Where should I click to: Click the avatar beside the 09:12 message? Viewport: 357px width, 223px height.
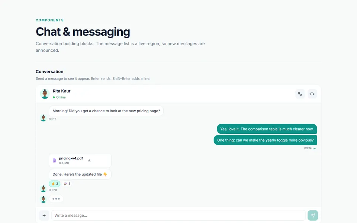tap(43, 118)
